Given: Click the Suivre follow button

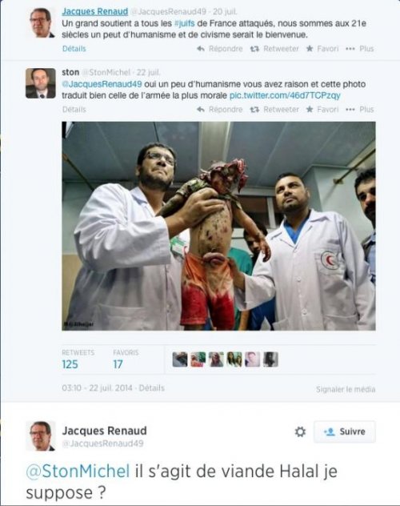Looking at the screenshot, I should coord(345,432).
